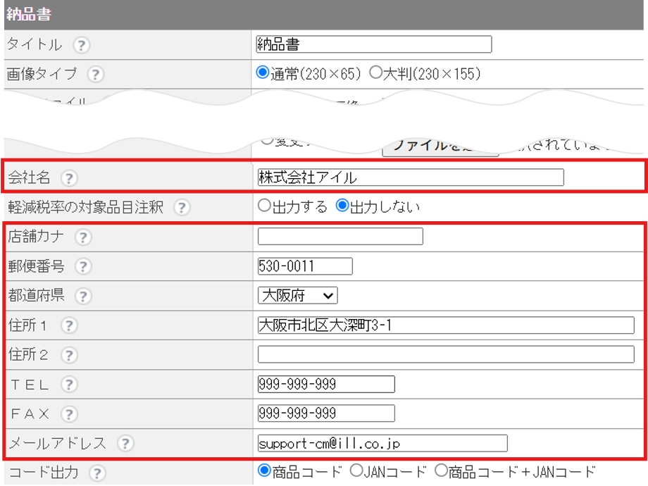Click the 納品書 section header text

(x=28, y=15)
